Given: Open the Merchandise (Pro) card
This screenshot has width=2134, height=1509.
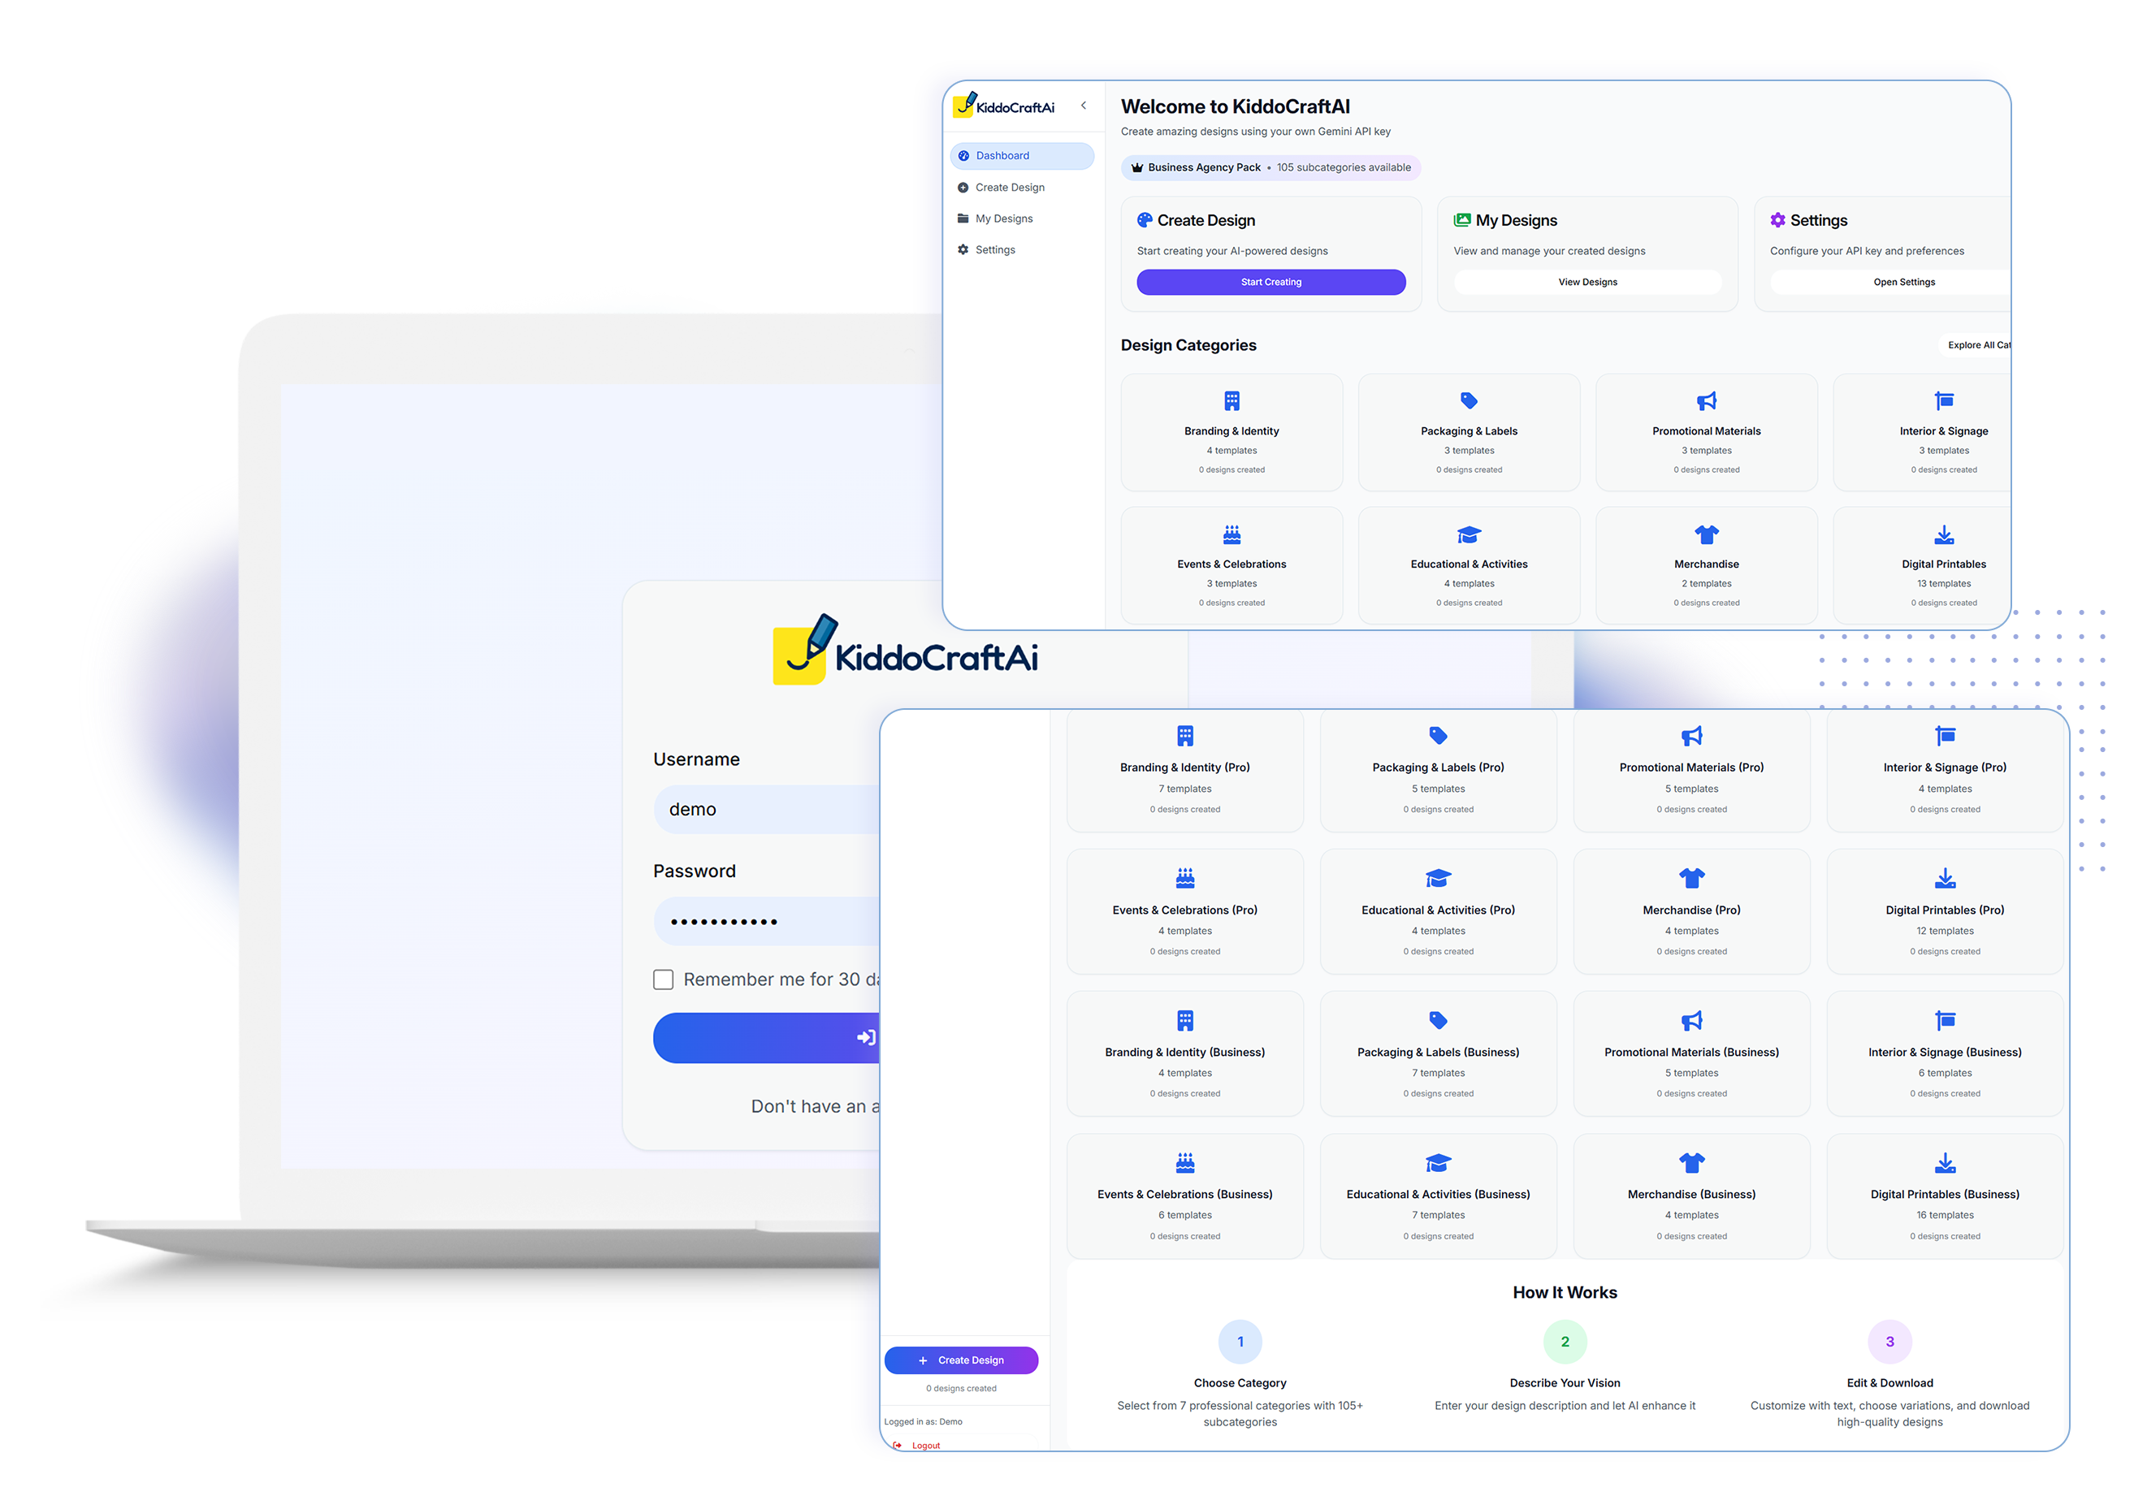Looking at the screenshot, I should [x=1690, y=911].
